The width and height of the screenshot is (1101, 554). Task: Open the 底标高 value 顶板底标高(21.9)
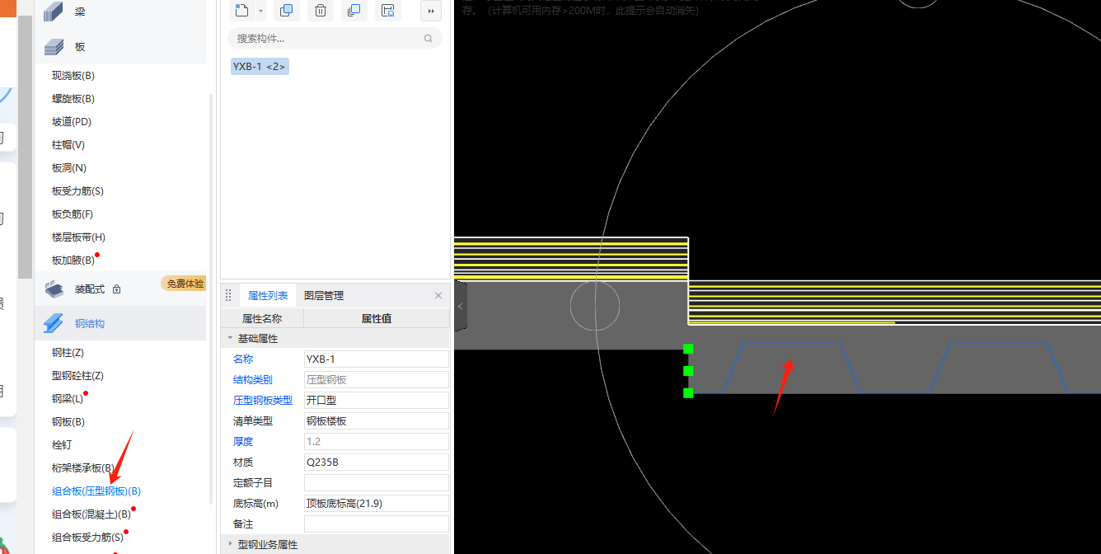pos(377,504)
